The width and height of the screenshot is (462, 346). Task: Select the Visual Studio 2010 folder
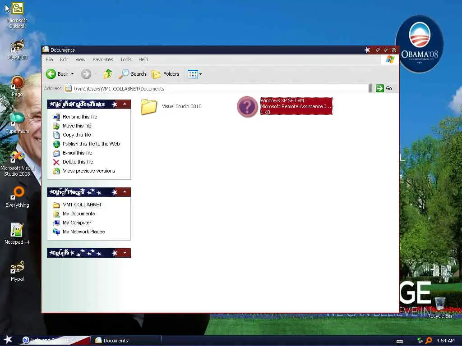tap(171, 106)
